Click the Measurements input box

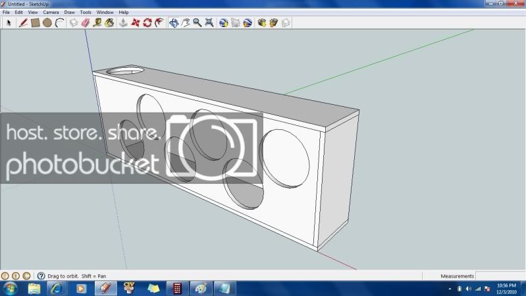(x=500, y=276)
